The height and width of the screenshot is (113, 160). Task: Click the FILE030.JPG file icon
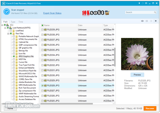tap(45, 75)
